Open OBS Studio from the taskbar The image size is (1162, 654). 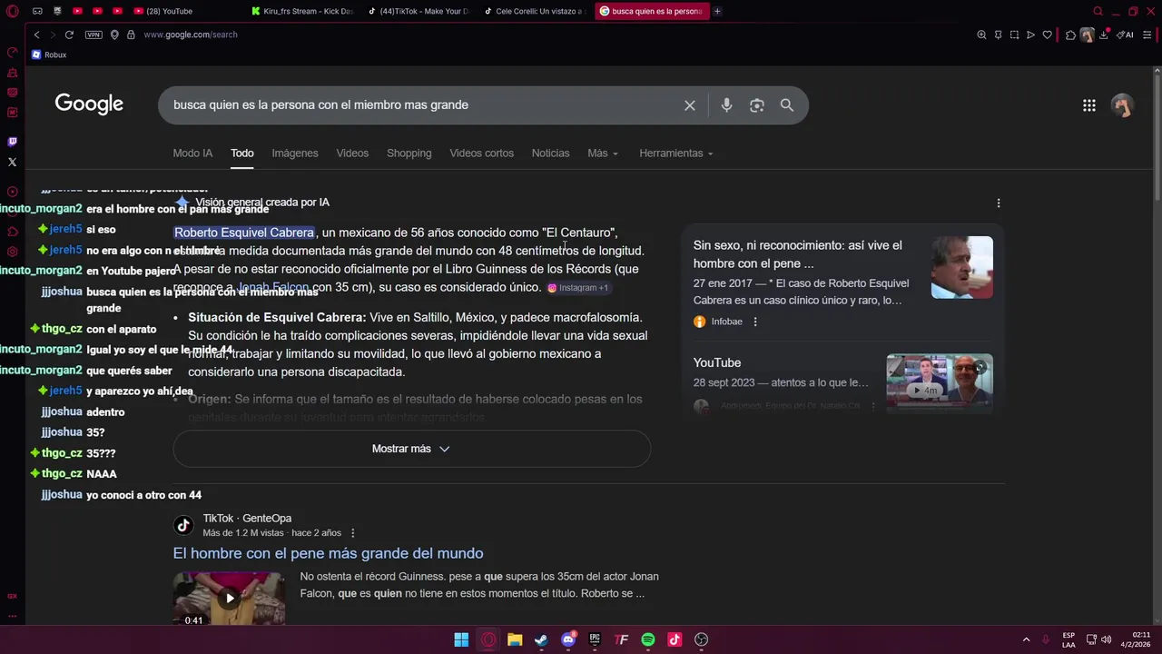click(701, 639)
